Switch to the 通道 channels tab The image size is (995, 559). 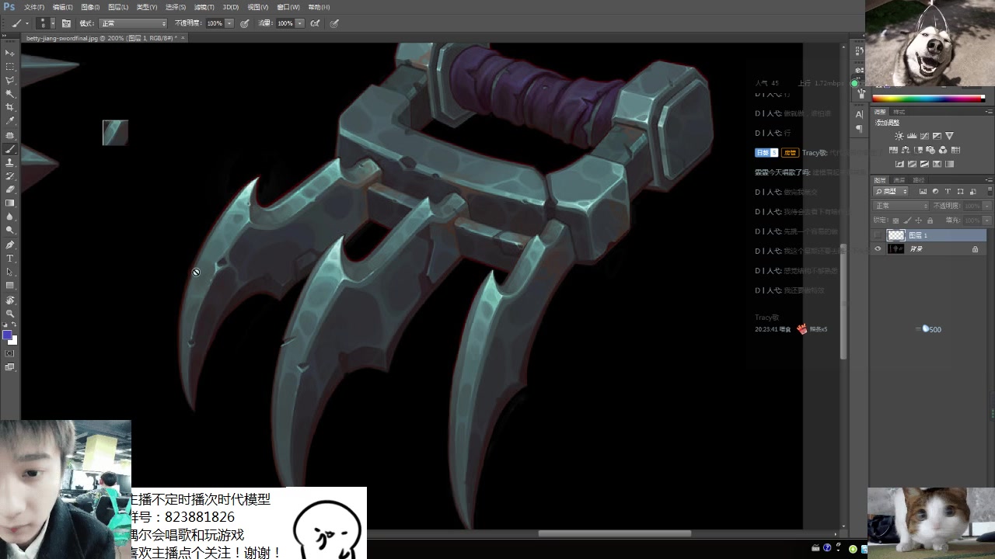tap(899, 180)
